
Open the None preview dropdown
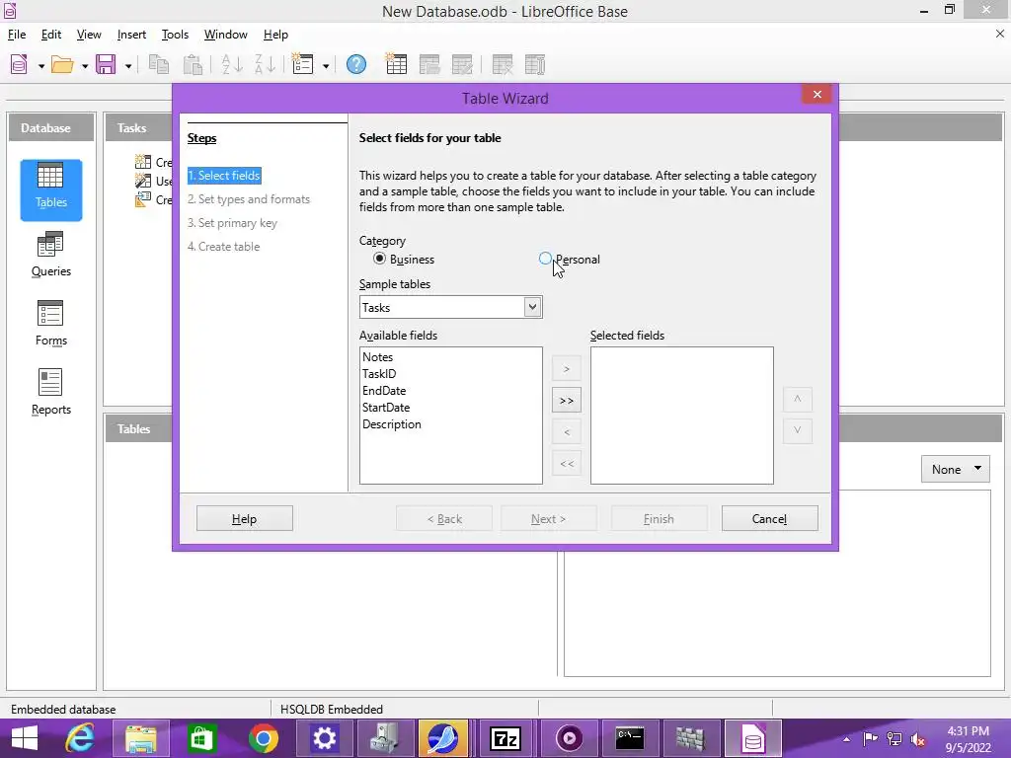(955, 469)
